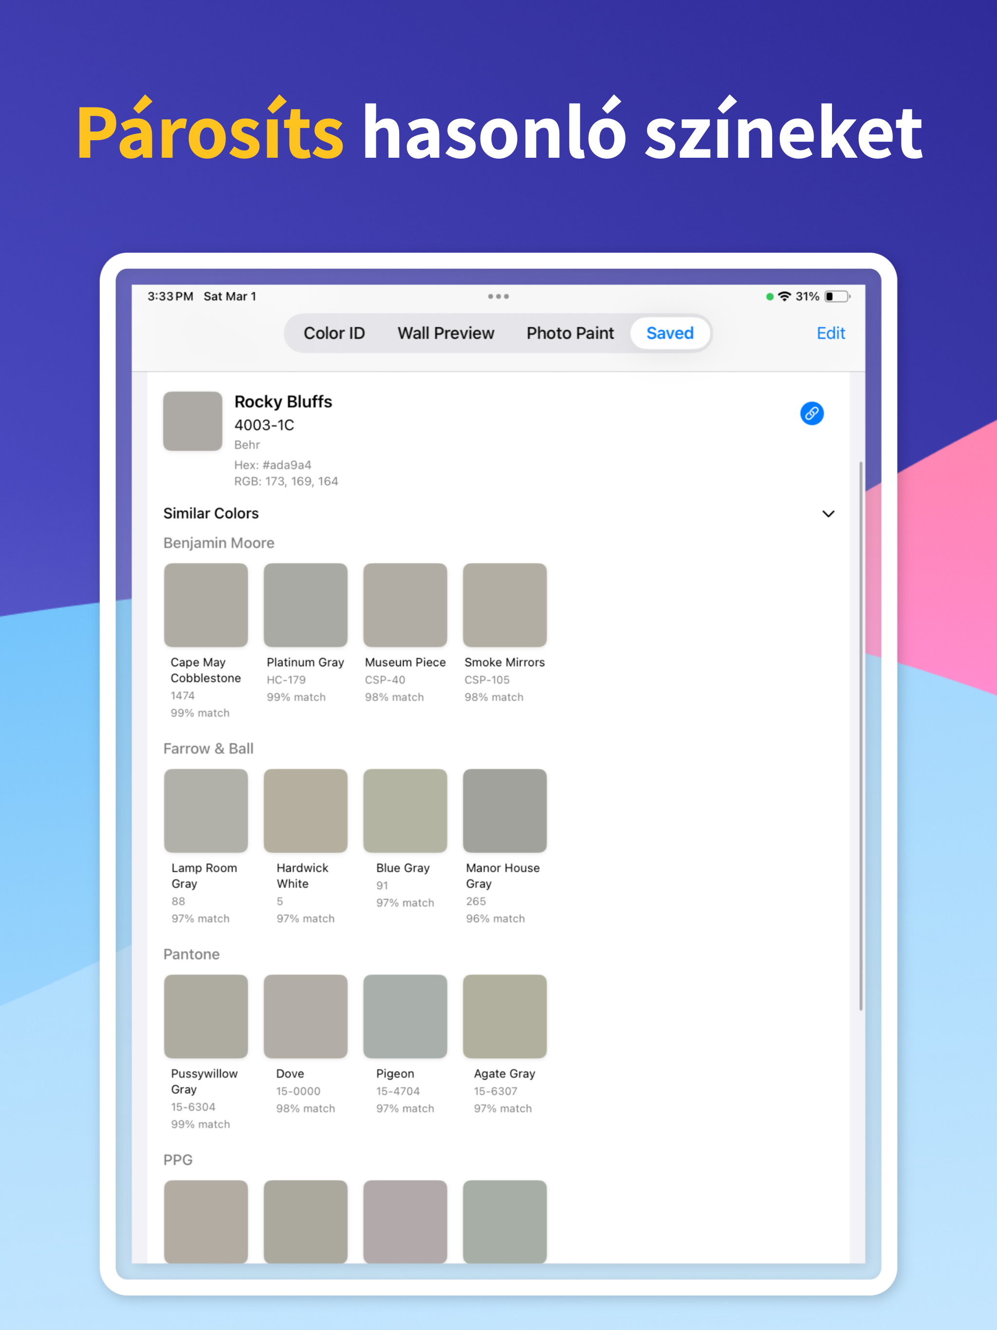Pick the Agate Gray 15-6307 swatch

coord(504,1016)
